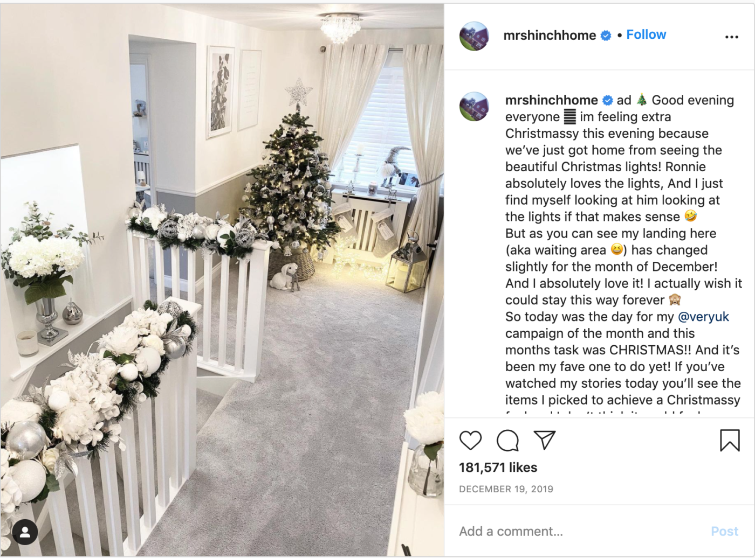Image resolution: width=755 pixels, height=558 pixels.
Task: Open comments via speech bubble icon
Action: (507, 441)
